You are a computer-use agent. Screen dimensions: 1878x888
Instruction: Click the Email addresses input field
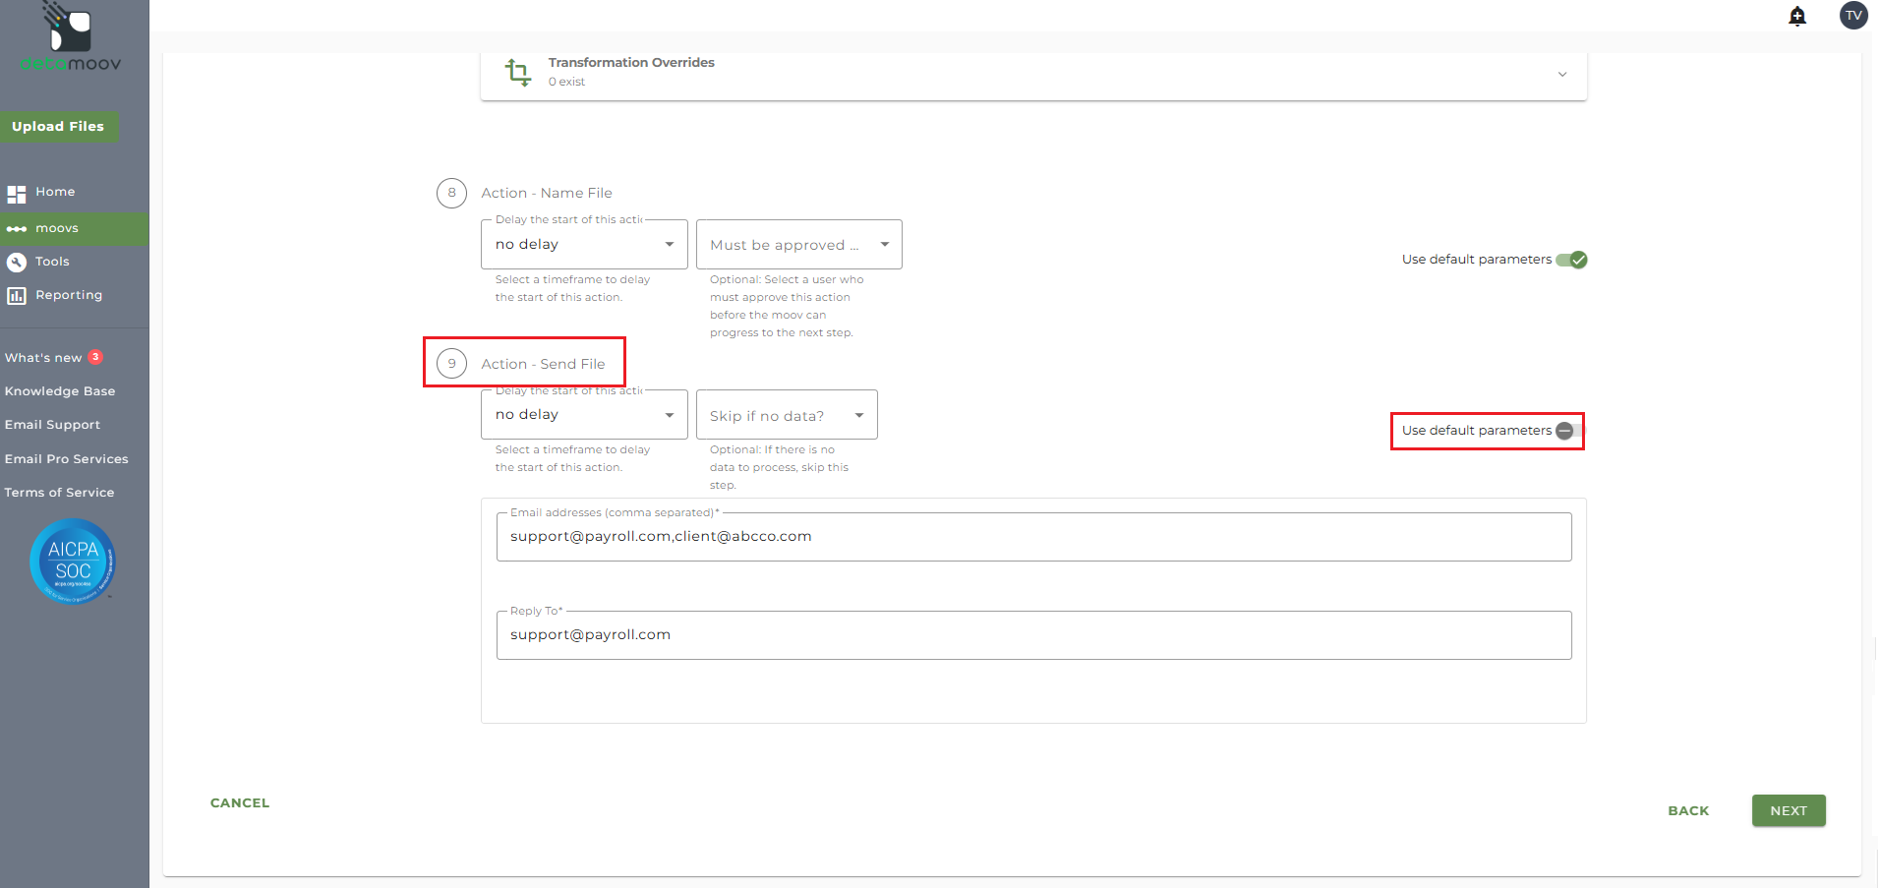tap(1033, 537)
